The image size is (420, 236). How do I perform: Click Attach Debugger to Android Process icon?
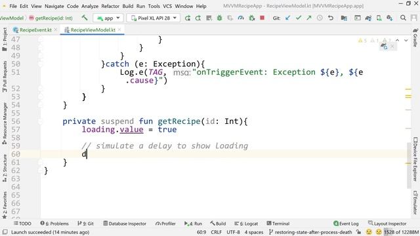click(x=252, y=18)
